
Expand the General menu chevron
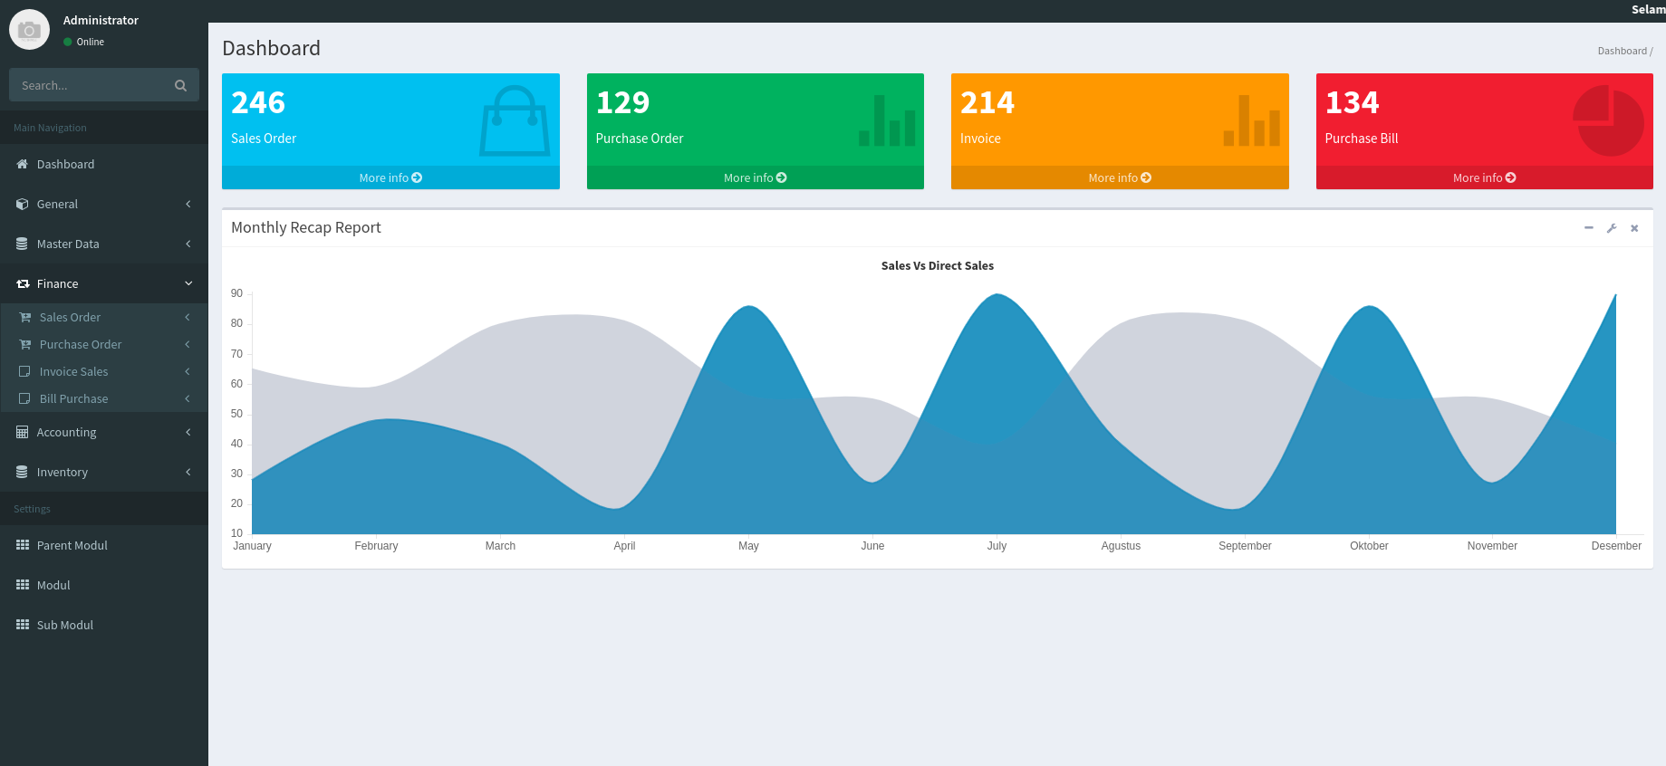188,204
